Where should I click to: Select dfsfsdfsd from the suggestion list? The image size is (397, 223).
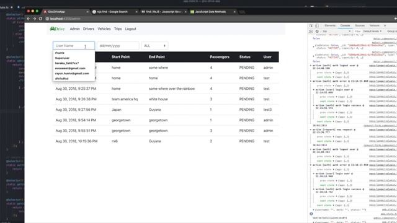tap(74, 79)
